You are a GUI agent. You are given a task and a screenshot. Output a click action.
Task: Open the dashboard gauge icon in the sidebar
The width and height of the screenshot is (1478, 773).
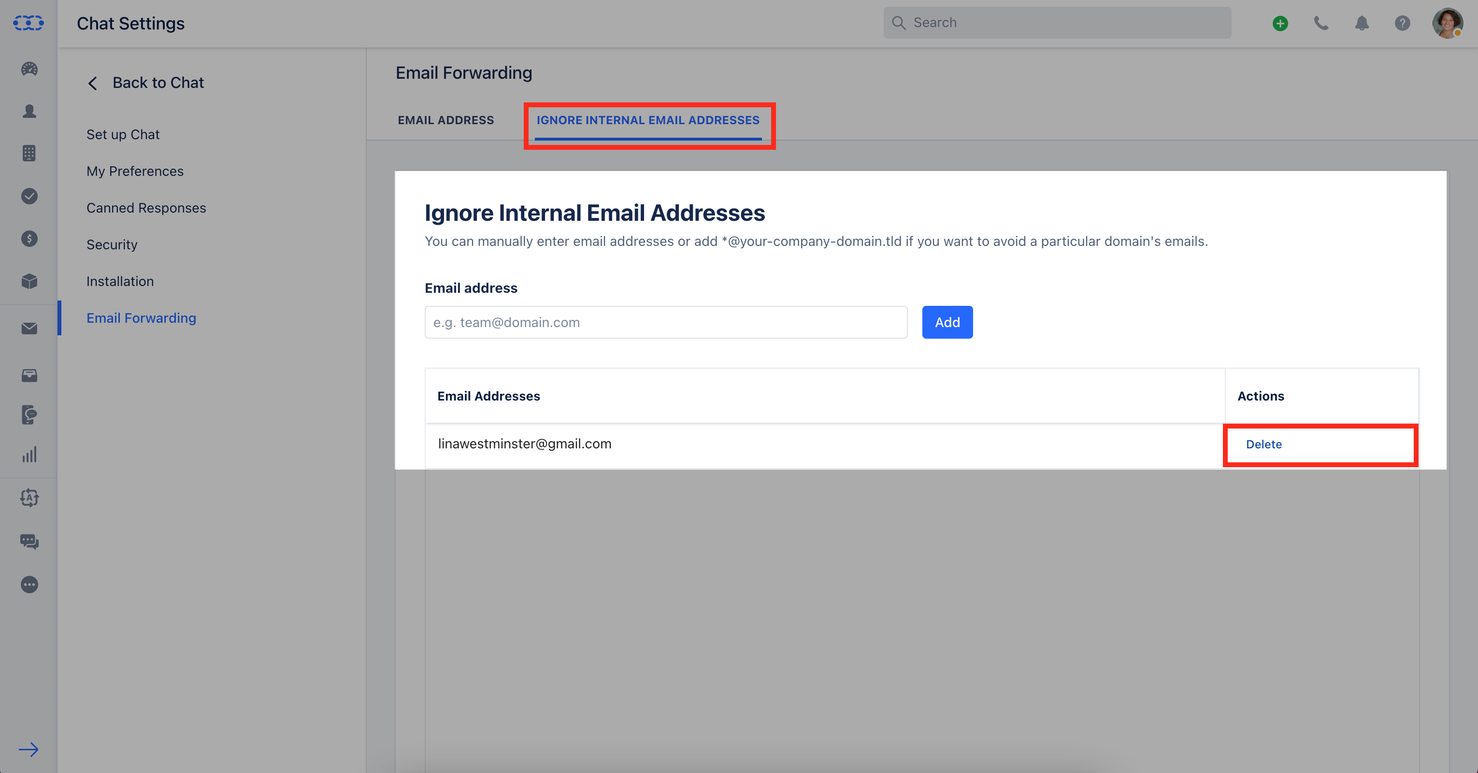pos(29,69)
